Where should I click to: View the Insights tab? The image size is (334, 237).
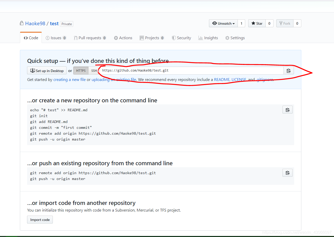(x=208, y=38)
